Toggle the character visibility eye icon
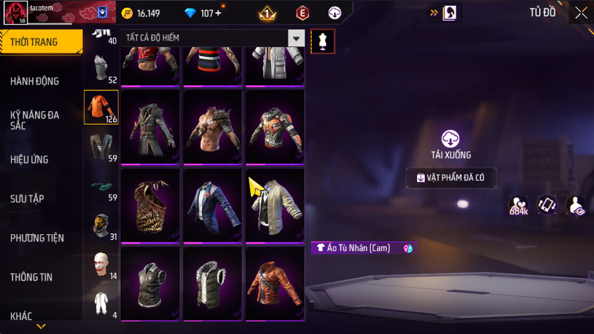This screenshot has height=334, width=594. [576, 205]
